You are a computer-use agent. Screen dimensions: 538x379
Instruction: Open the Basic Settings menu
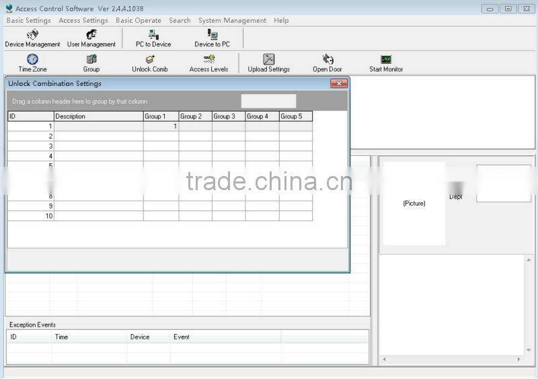coord(29,21)
